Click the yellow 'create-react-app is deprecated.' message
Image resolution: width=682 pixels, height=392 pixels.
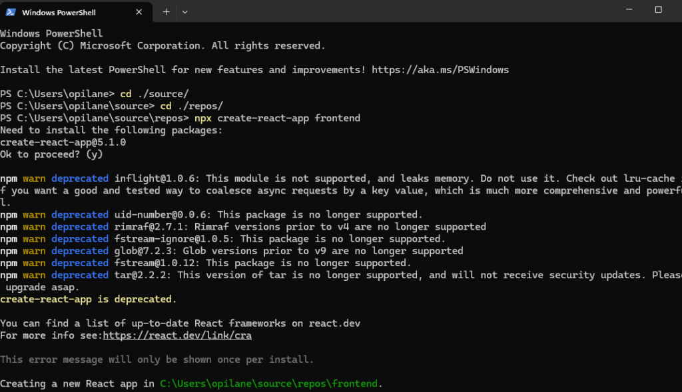[x=89, y=299]
